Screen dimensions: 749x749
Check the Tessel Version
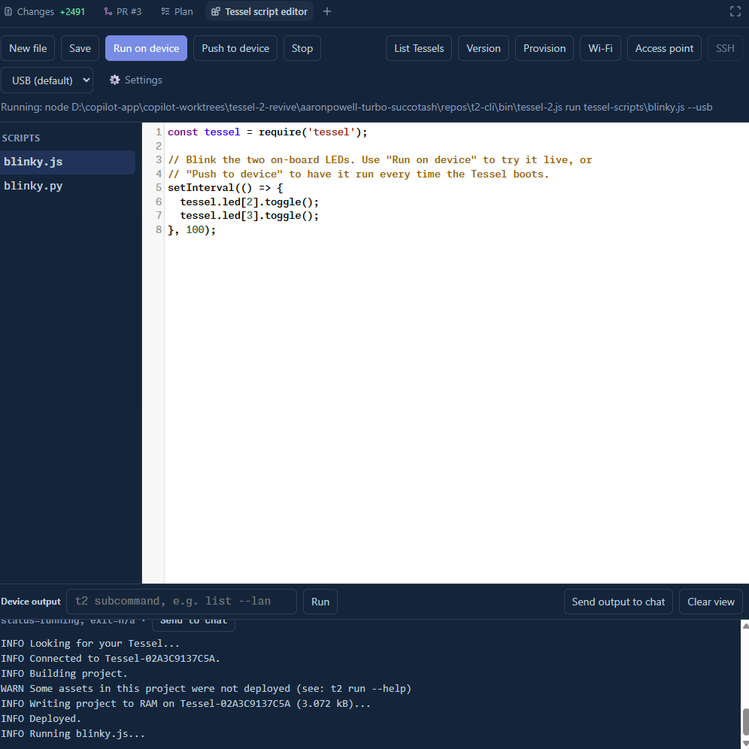coord(484,48)
